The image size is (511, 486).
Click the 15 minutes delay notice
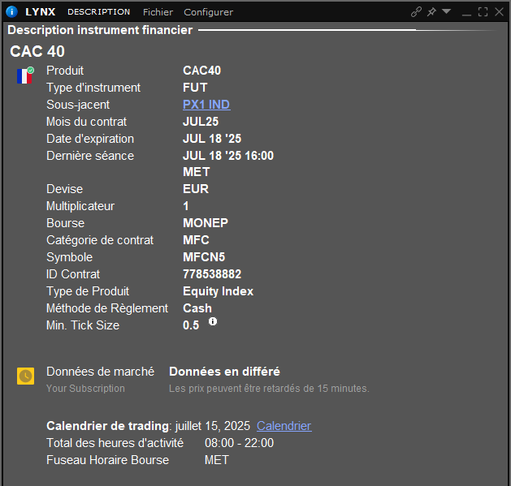click(269, 389)
